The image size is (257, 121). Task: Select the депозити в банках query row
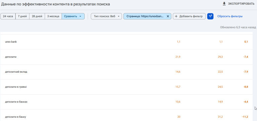126,102
